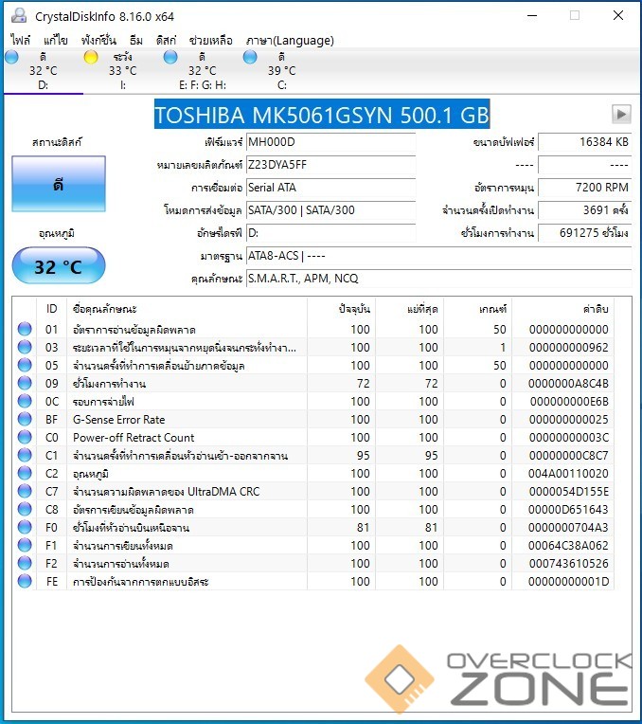The height and width of the screenshot is (724, 642).
Task: Click the status orb for attribute 09
Action: pyautogui.click(x=25, y=383)
